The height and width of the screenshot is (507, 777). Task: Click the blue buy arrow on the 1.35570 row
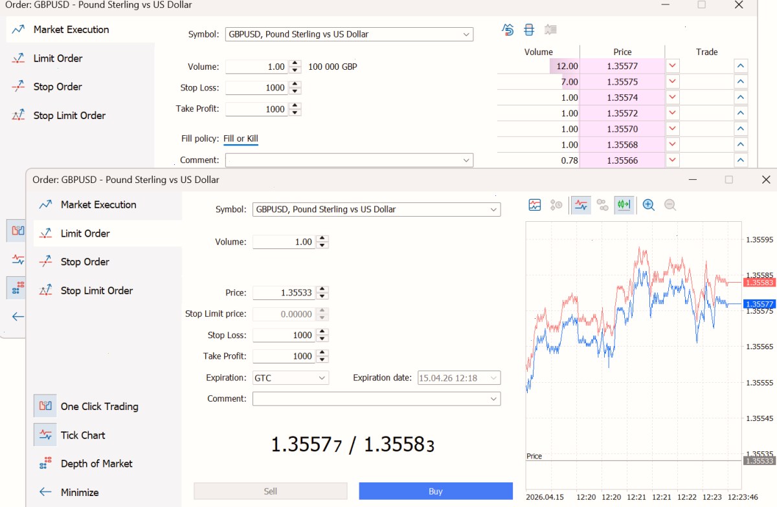(741, 129)
